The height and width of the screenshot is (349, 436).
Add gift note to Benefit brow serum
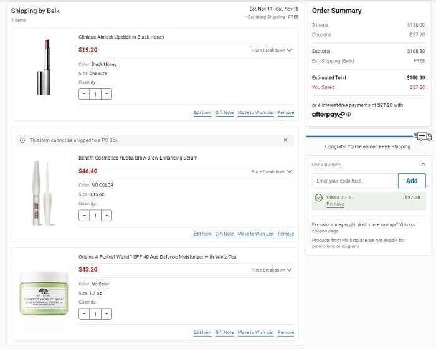pyautogui.click(x=224, y=234)
